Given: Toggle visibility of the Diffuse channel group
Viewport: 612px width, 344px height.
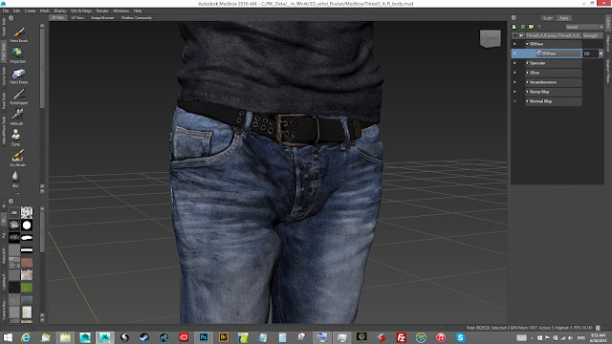Looking at the screenshot, I should coord(514,44).
